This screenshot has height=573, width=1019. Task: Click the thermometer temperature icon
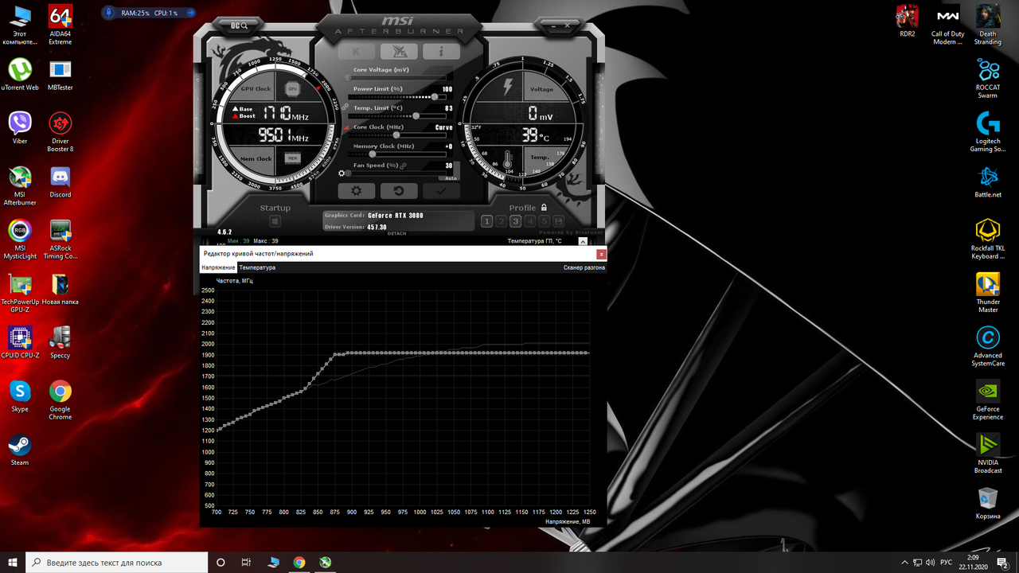click(506, 159)
